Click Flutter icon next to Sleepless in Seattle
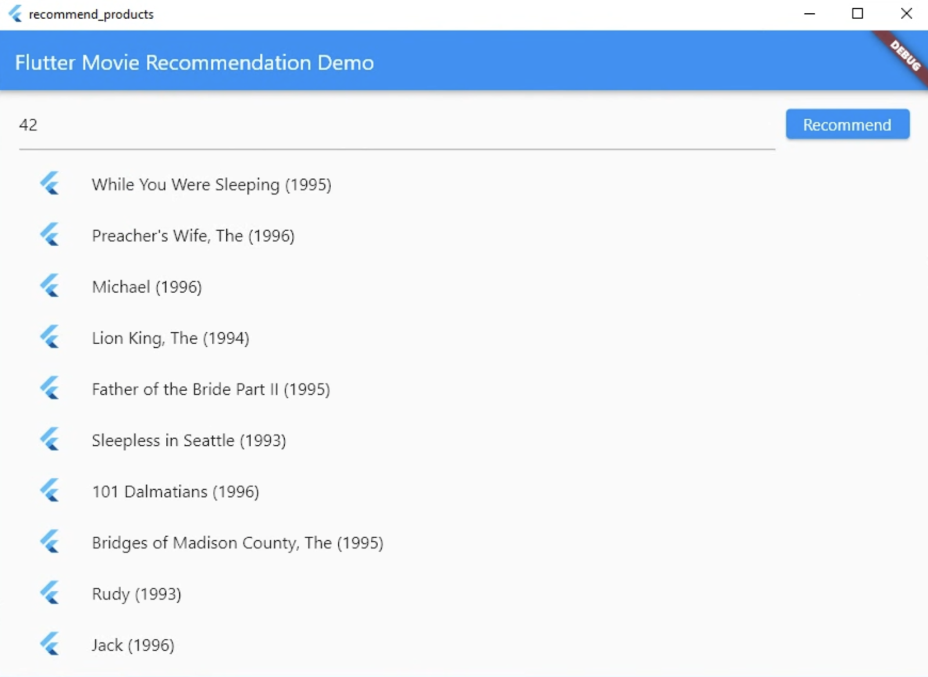 tap(50, 439)
